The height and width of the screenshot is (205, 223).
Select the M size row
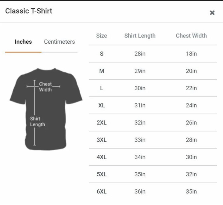(153, 71)
